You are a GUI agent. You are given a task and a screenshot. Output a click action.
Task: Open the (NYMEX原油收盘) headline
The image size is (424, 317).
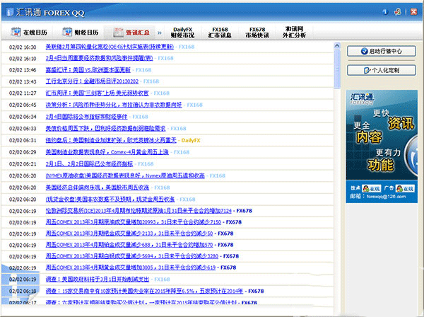(125, 175)
